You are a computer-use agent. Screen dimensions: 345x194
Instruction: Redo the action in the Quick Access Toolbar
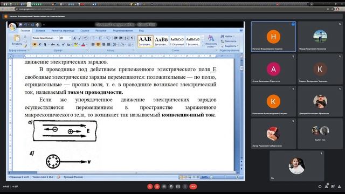coord(32,25)
